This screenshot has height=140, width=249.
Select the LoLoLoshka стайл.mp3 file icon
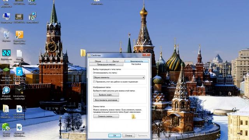pyautogui.click(x=19, y=91)
